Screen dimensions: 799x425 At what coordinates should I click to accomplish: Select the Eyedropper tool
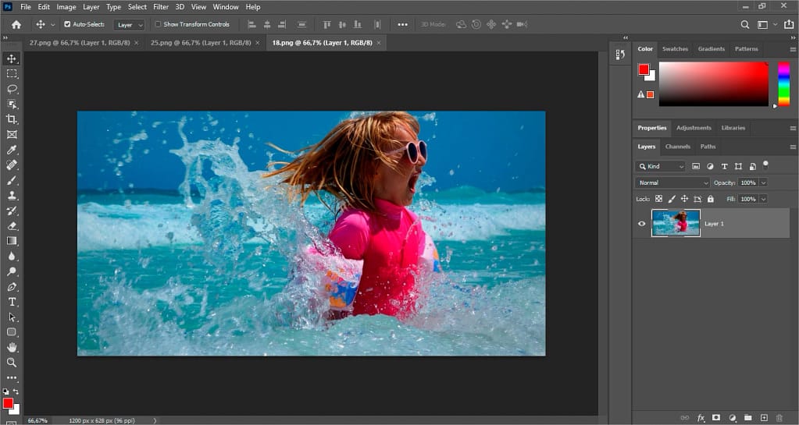click(x=12, y=150)
